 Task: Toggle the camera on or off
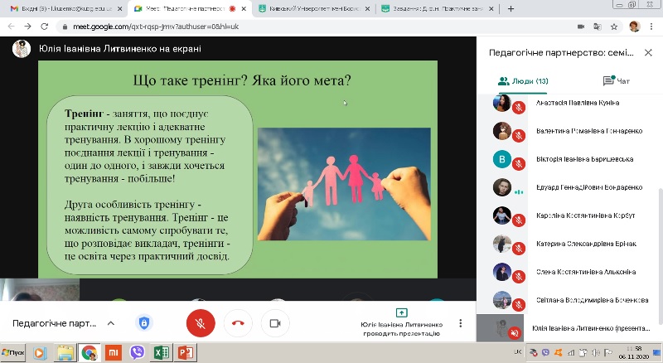(x=275, y=323)
